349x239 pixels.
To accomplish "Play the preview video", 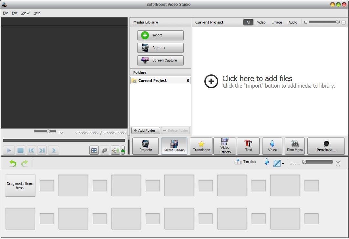I will 9,150.
